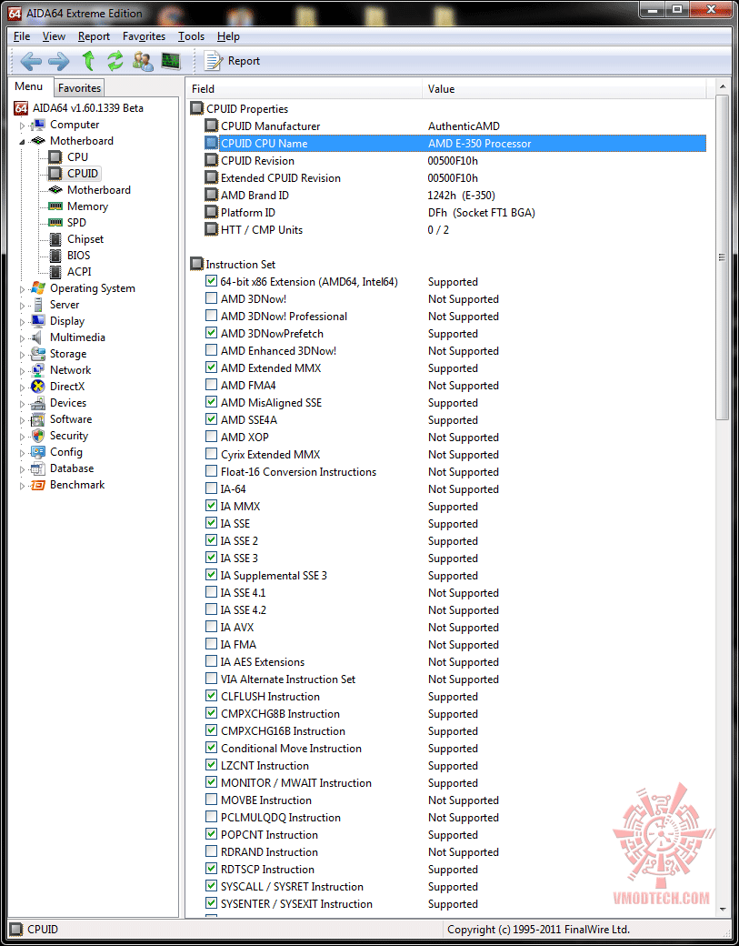Click the Devices printer icon in tree
Viewport: 739px width, 946px height.
(38, 403)
